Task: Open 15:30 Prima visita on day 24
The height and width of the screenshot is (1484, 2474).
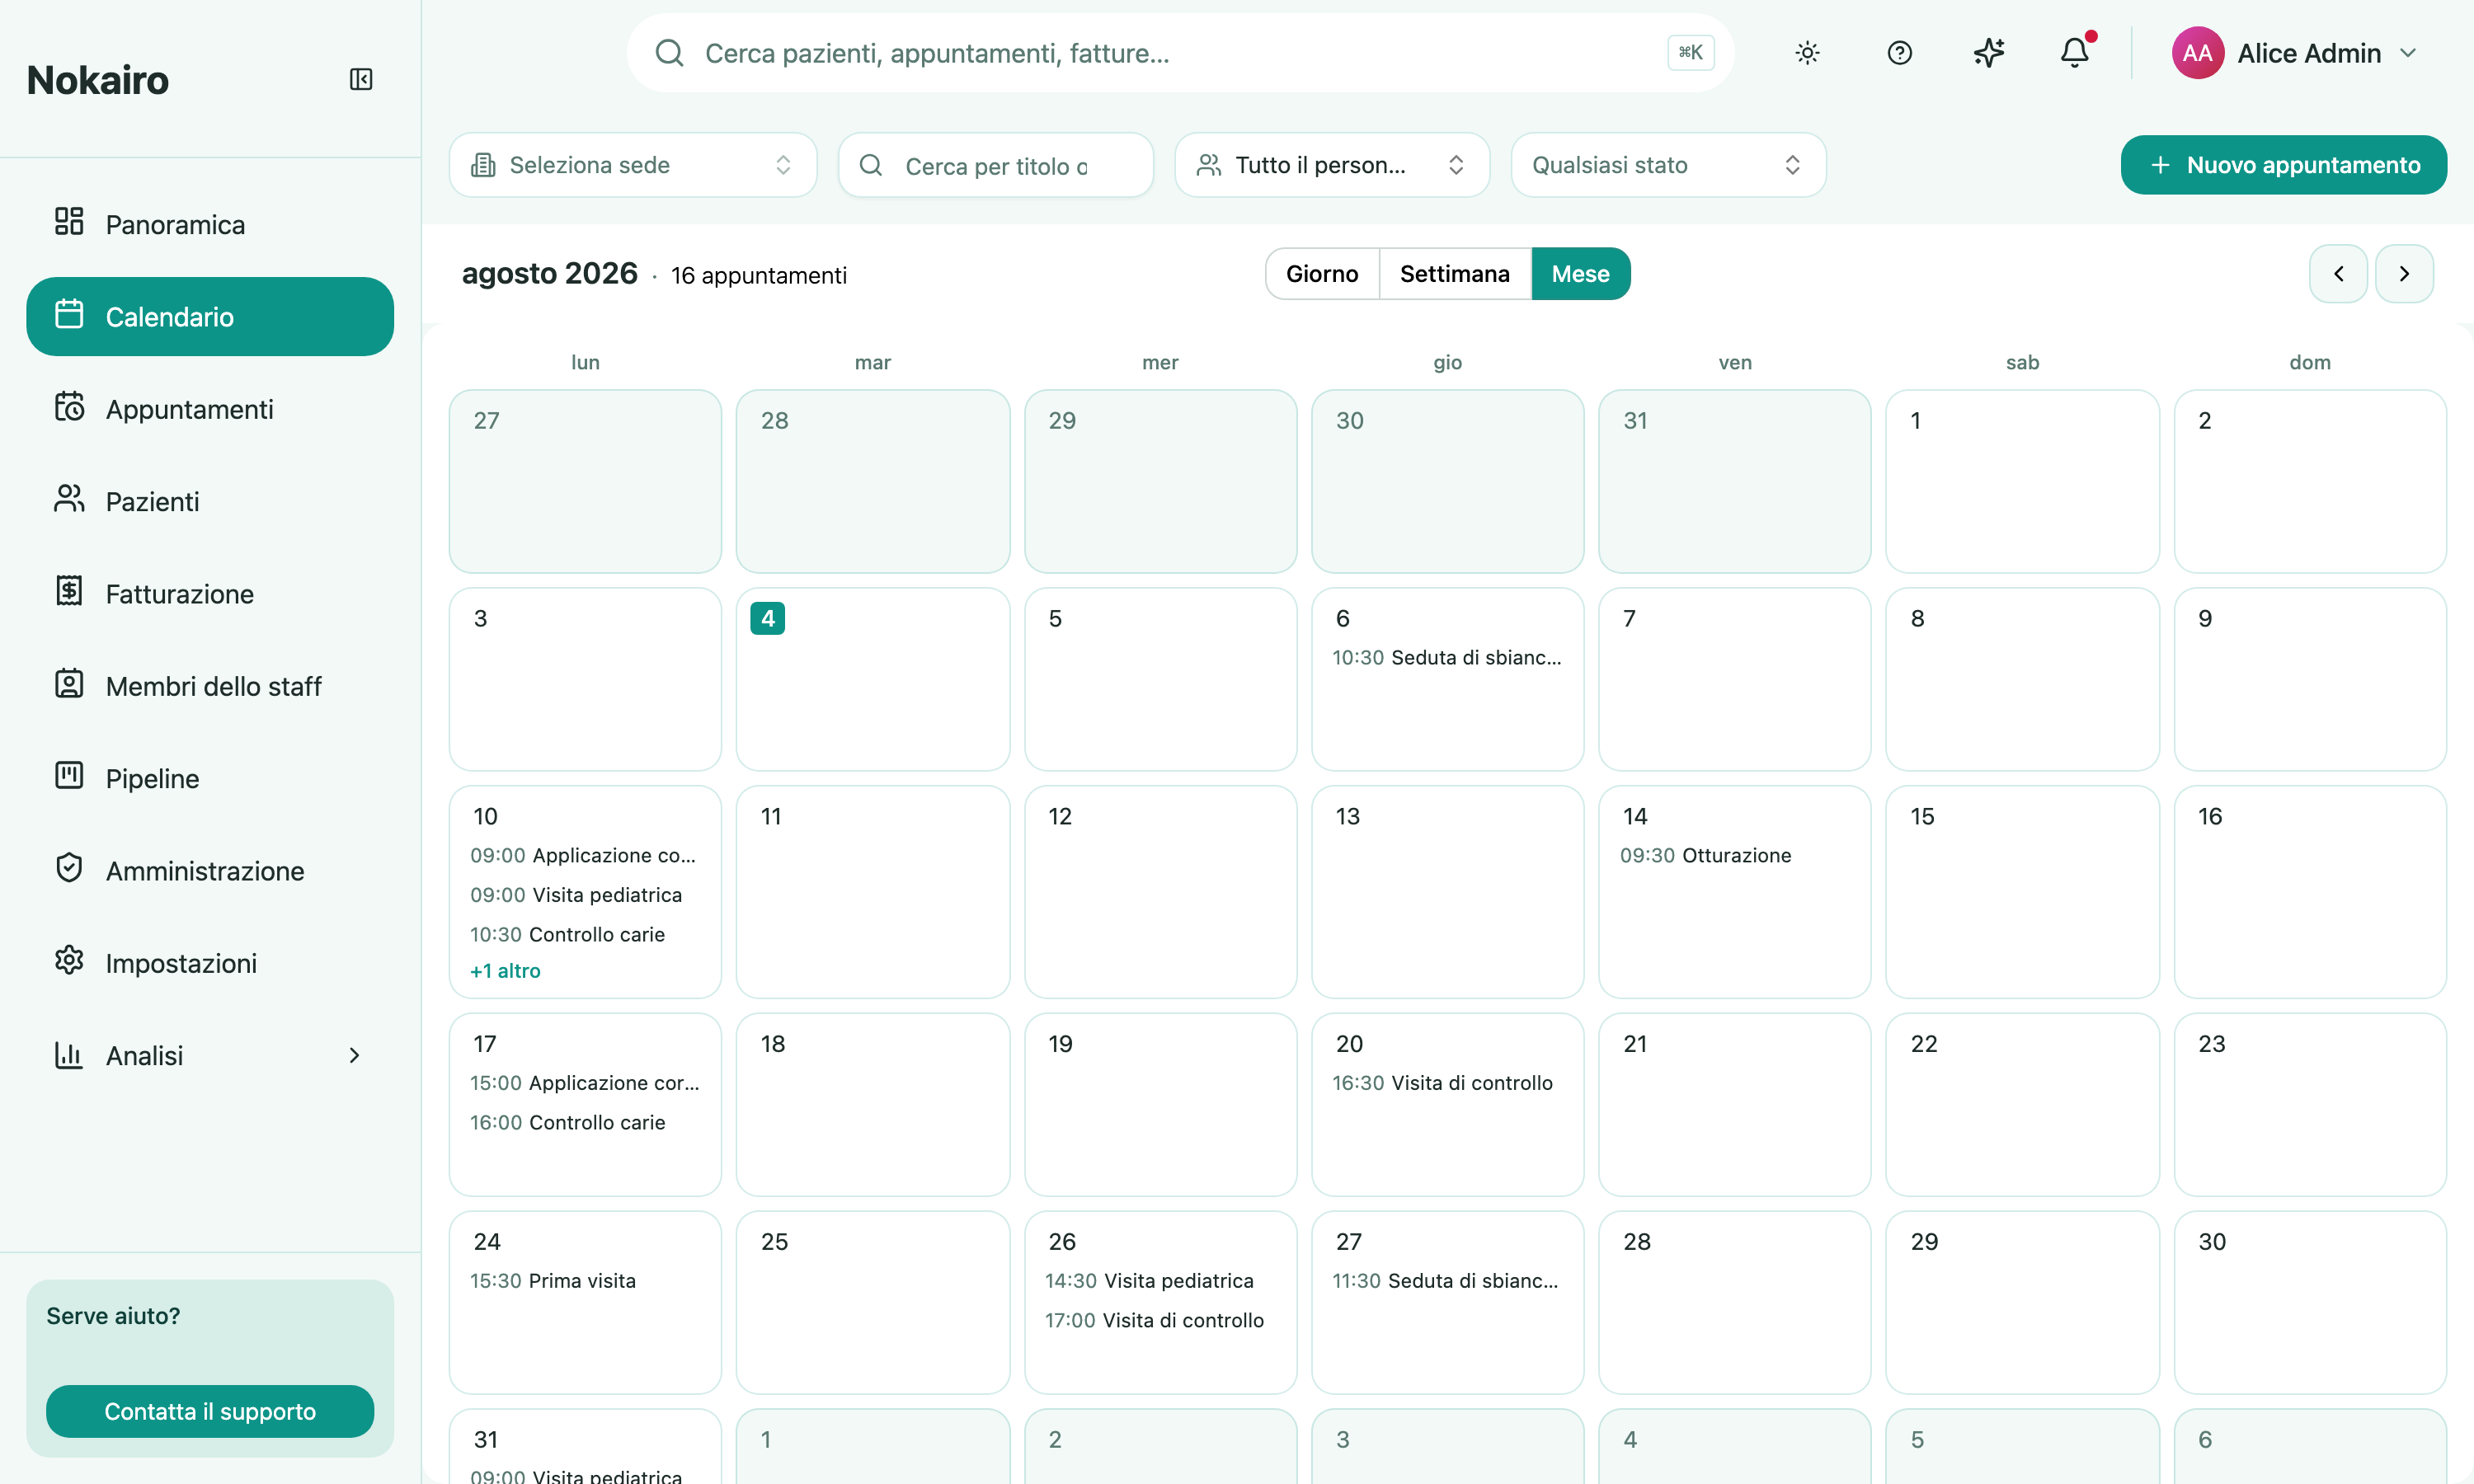Action: [x=553, y=1281]
